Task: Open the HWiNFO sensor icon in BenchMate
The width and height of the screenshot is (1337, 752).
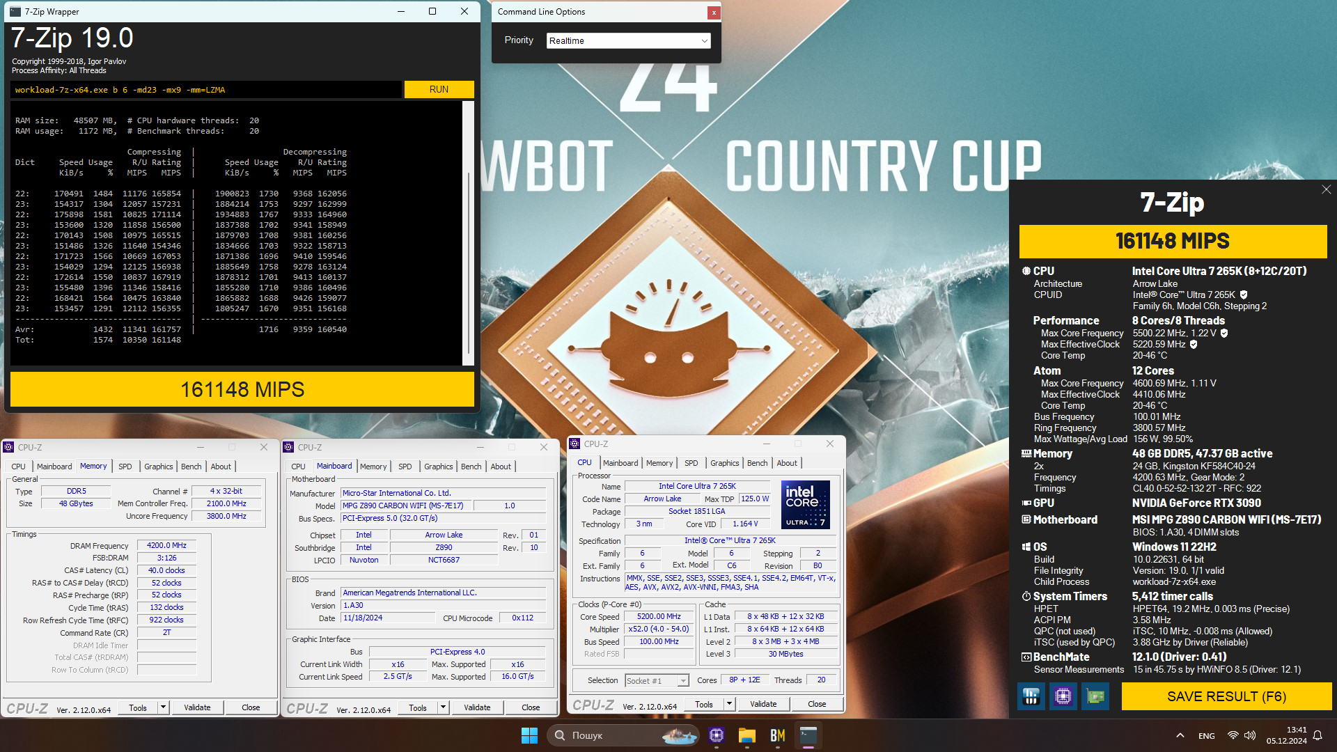Action: click(x=1031, y=696)
